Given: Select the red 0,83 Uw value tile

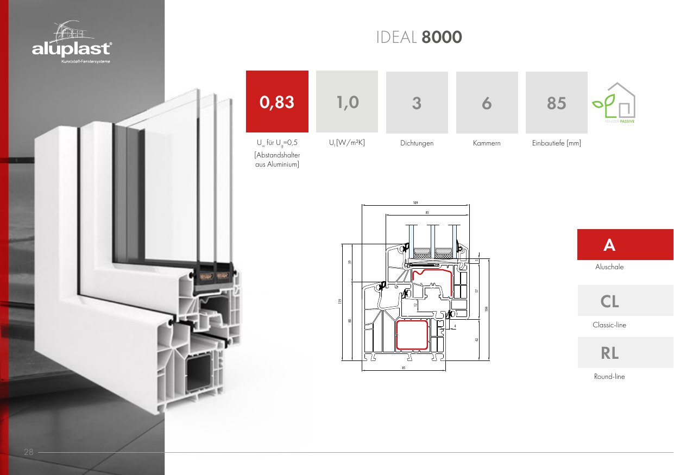Looking at the screenshot, I should (277, 102).
